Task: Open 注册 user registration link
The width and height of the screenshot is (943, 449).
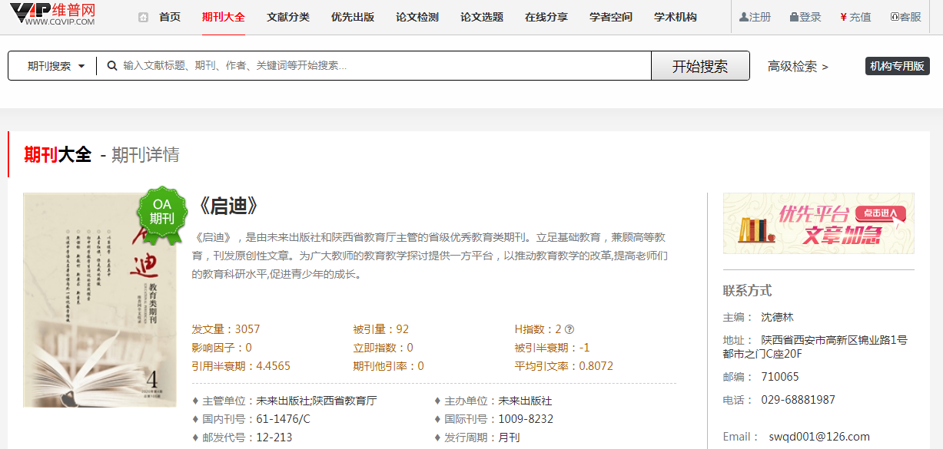Action: tap(755, 17)
